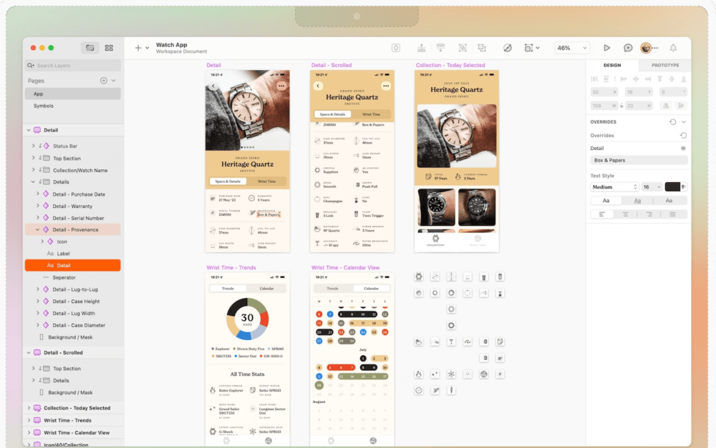This screenshot has width=716, height=448.
Task: Select center text alignment
Action: pyautogui.click(x=626, y=214)
